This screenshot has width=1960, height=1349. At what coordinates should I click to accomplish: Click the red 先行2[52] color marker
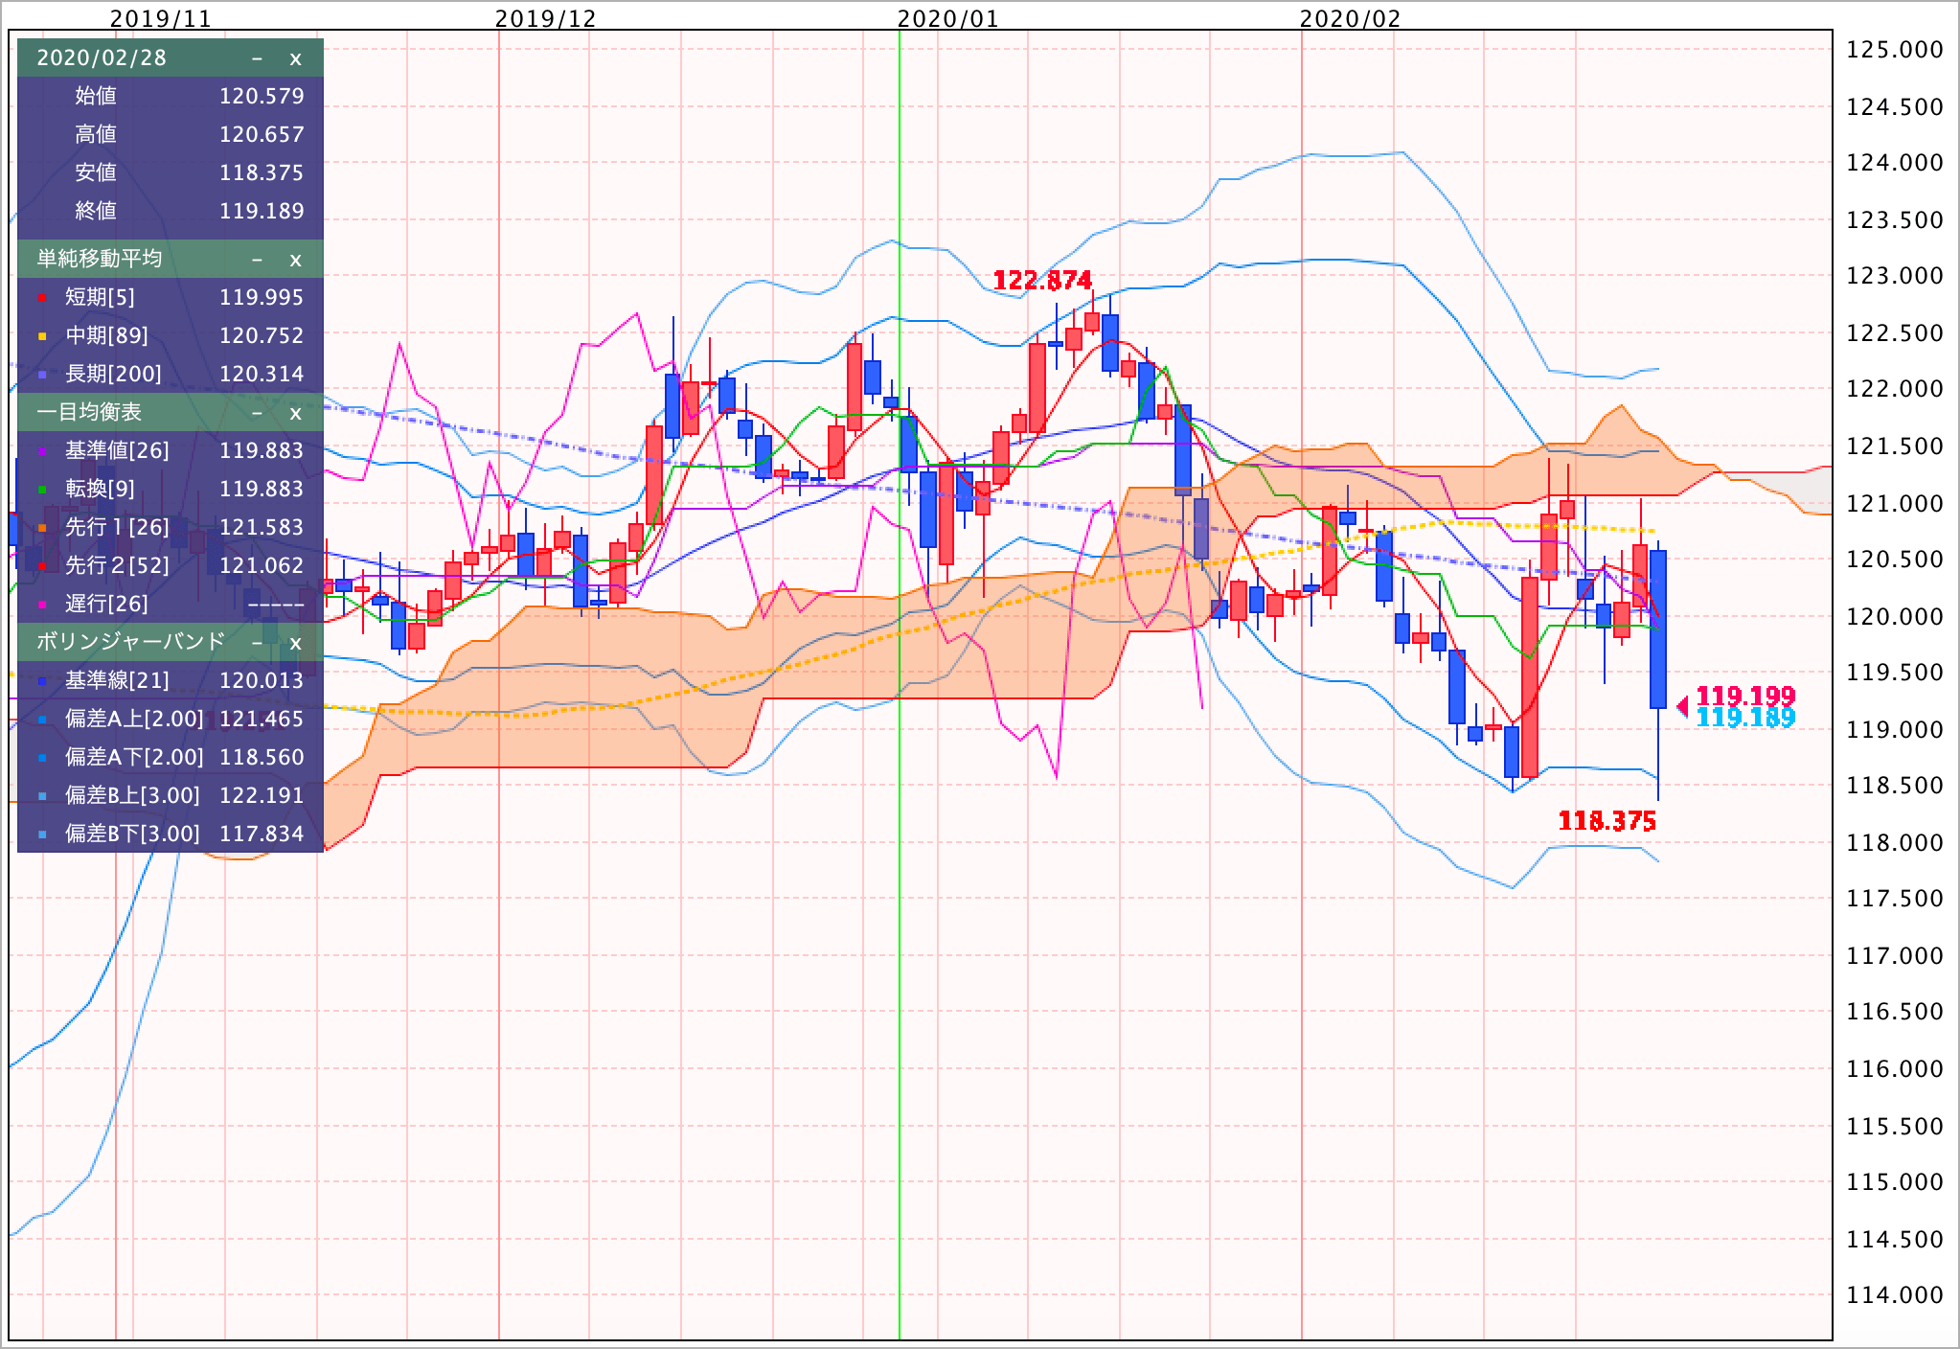[42, 567]
